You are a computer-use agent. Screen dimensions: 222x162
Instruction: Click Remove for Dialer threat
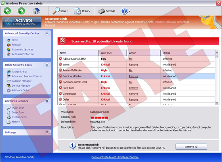tap(134, 100)
